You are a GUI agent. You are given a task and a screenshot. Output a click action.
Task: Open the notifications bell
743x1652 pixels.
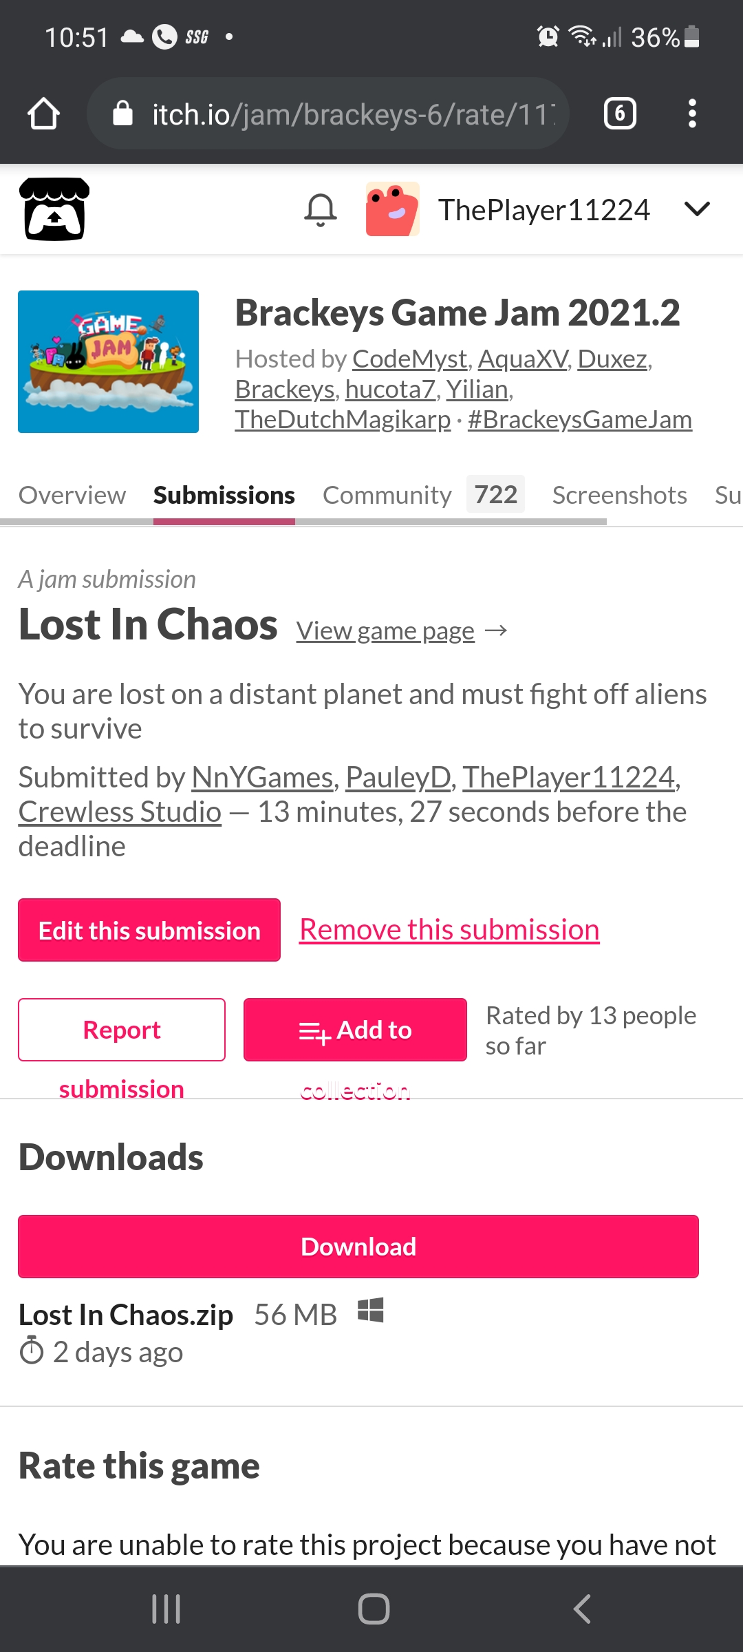pyautogui.click(x=321, y=210)
